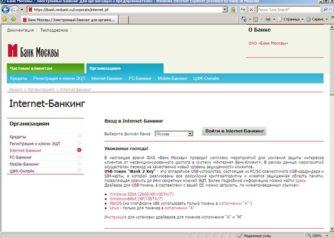
Task: Follow the здесь link for more info
Action: coord(301,181)
